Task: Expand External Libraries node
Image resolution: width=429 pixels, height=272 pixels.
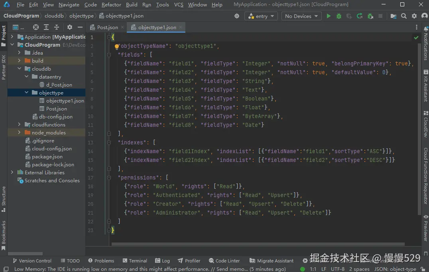Action: tap(12, 172)
